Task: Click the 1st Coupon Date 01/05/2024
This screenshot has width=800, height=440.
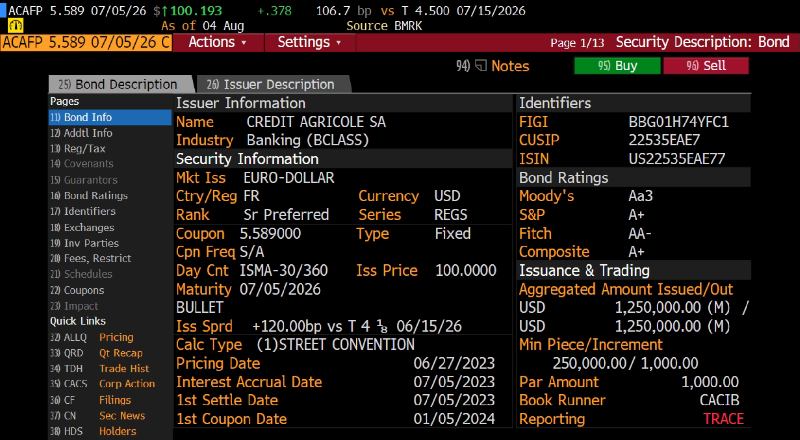Action: click(x=454, y=419)
